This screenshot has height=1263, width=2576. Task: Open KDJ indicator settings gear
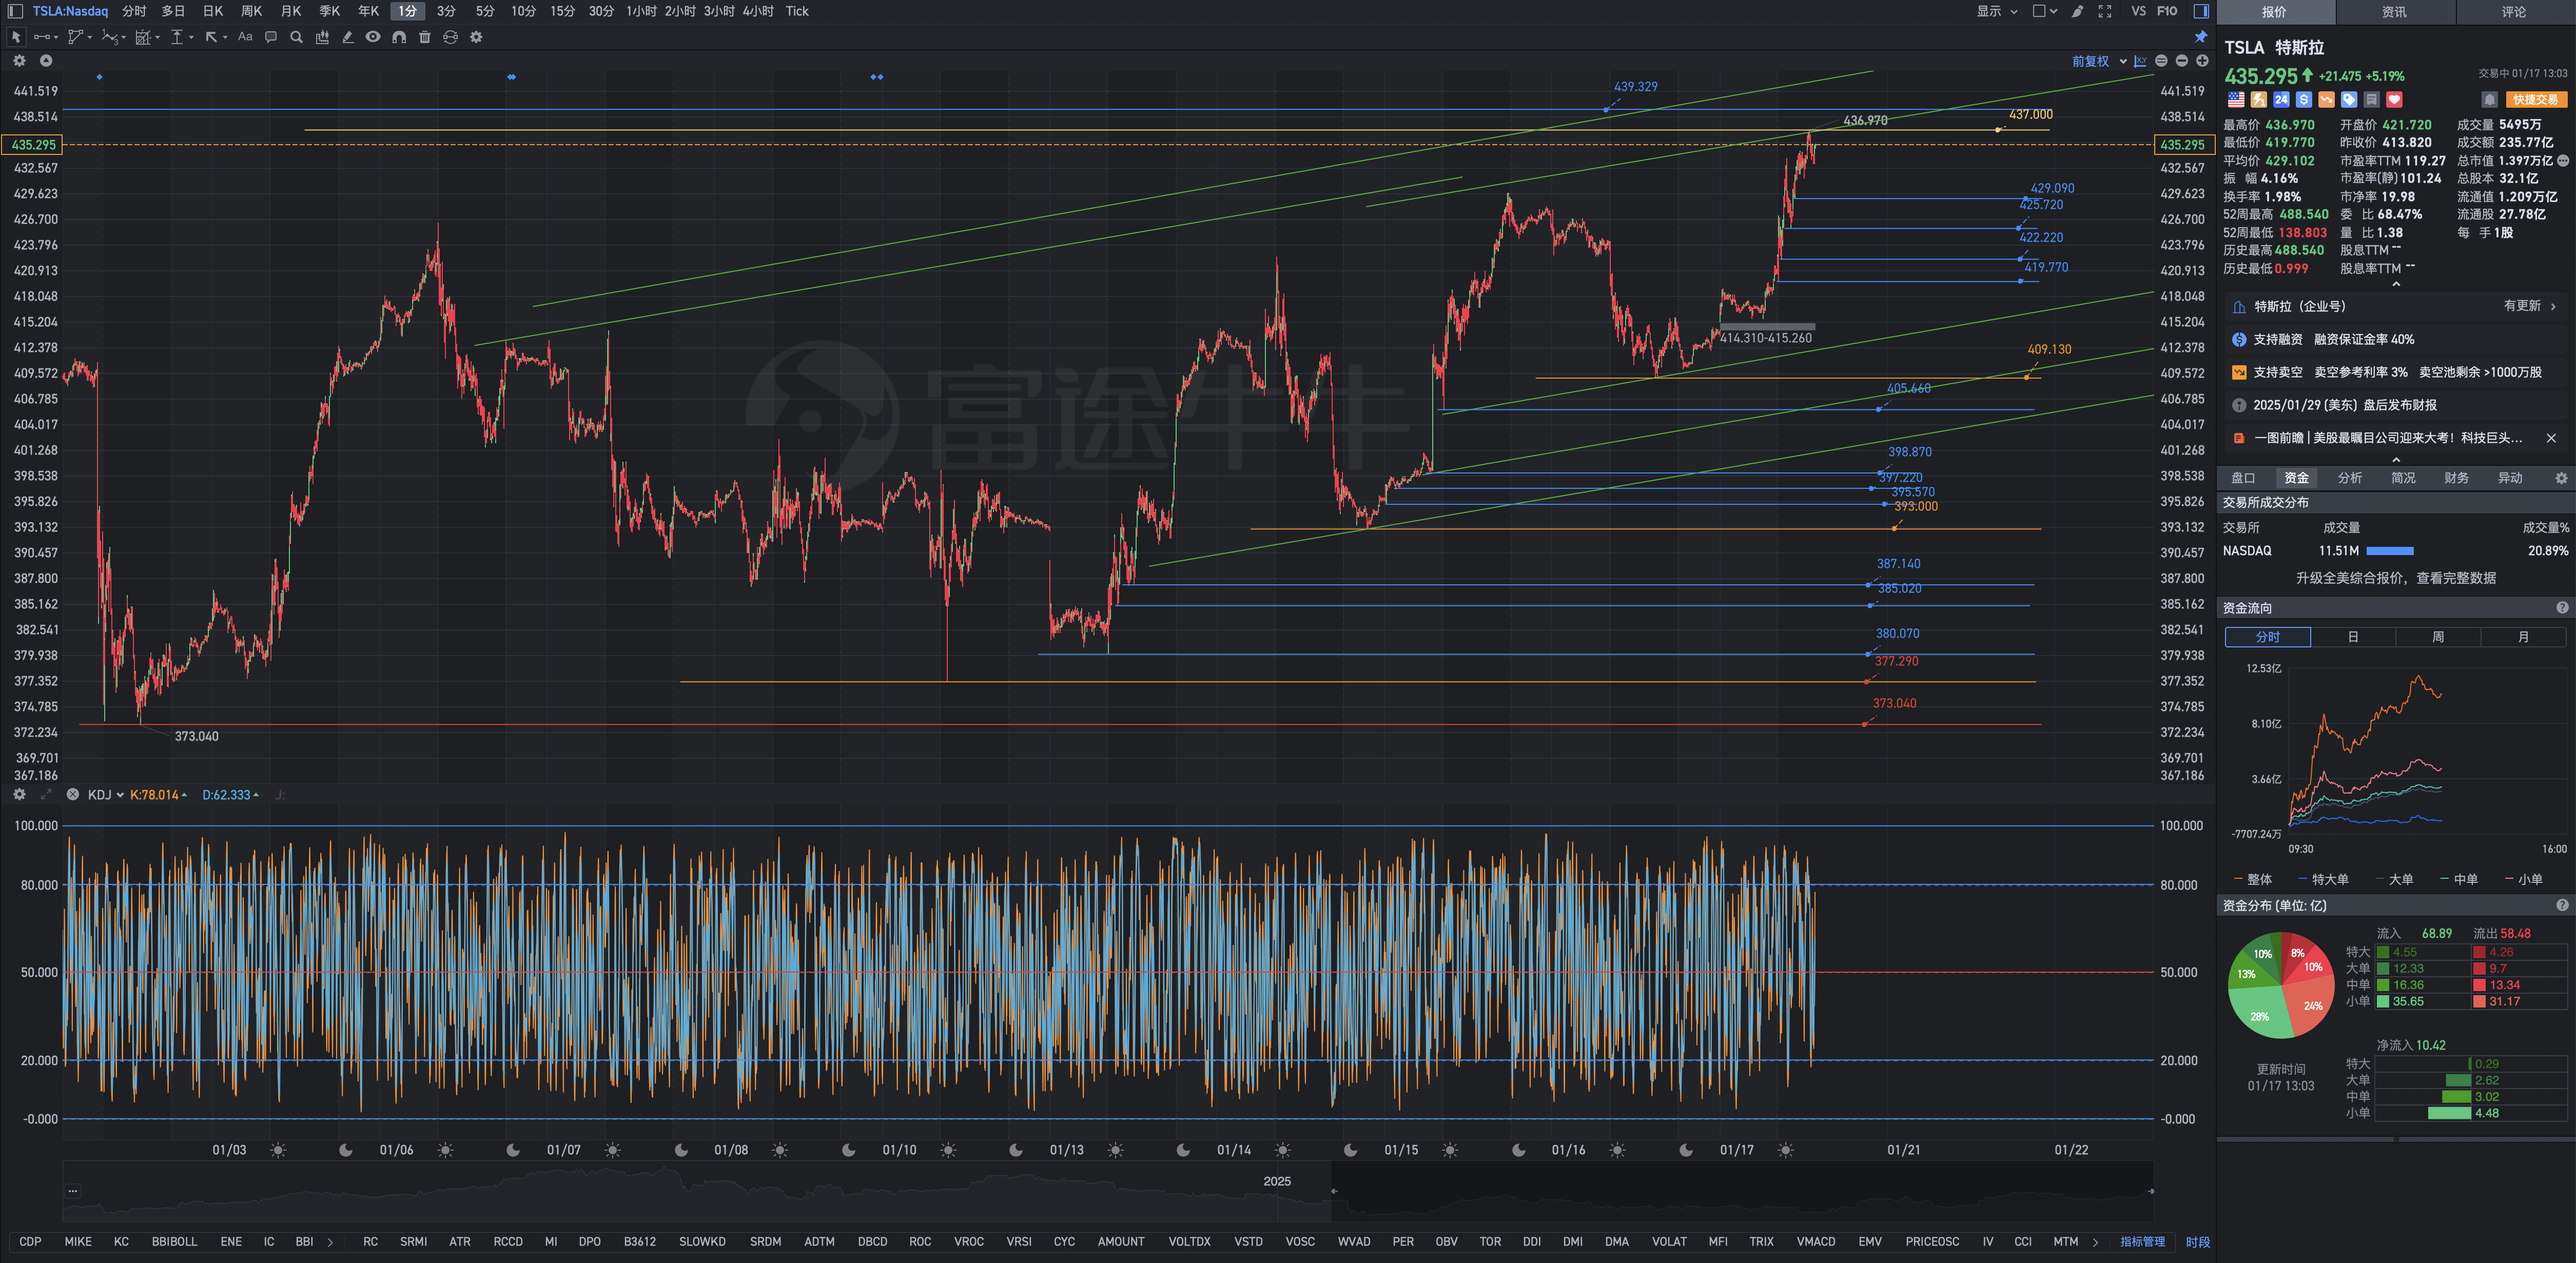pos(19,795)
